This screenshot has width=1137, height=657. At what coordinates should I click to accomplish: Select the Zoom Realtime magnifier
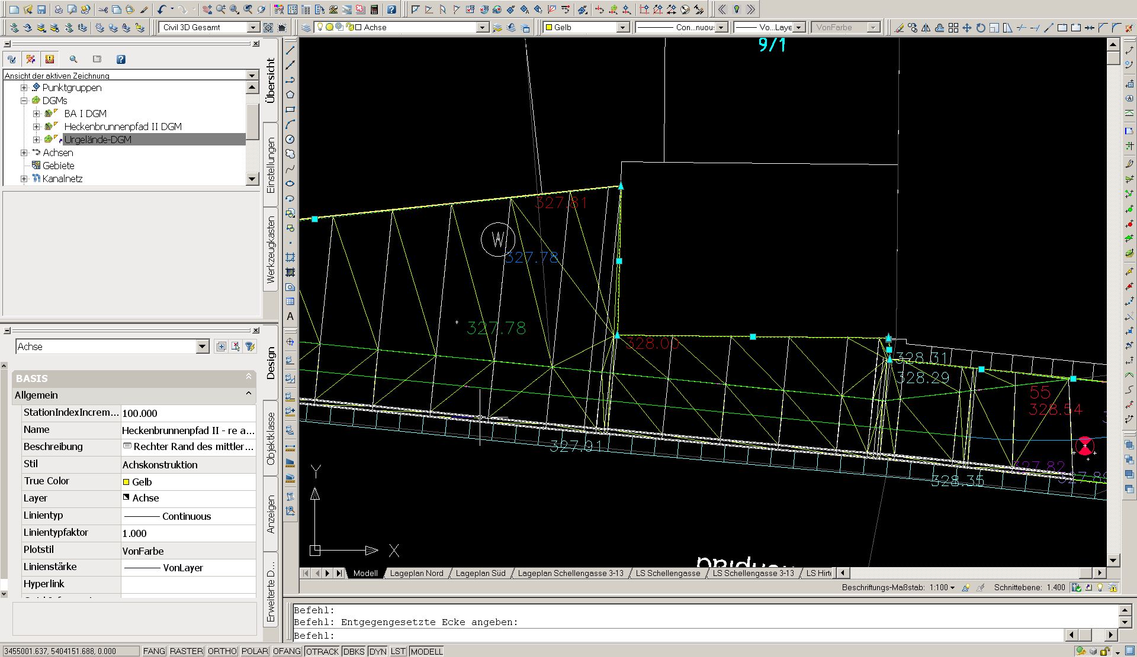[x=220, y=9]
